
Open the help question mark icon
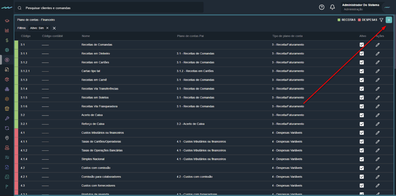pos(321,7)
